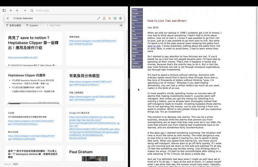
Task: Open Bio in the site menu
Action: 137,59
